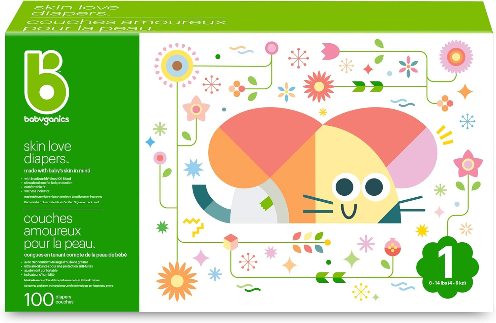
Task: Click the 'babyganics' brand name text
Action: 47,120
